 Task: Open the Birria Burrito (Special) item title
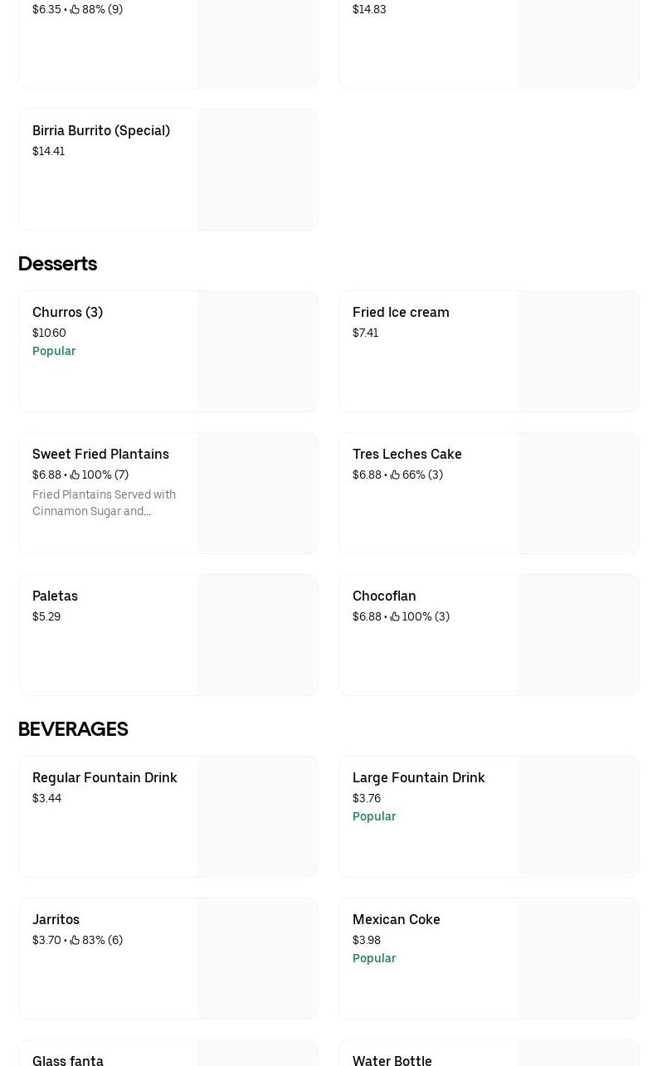point(101,130)
